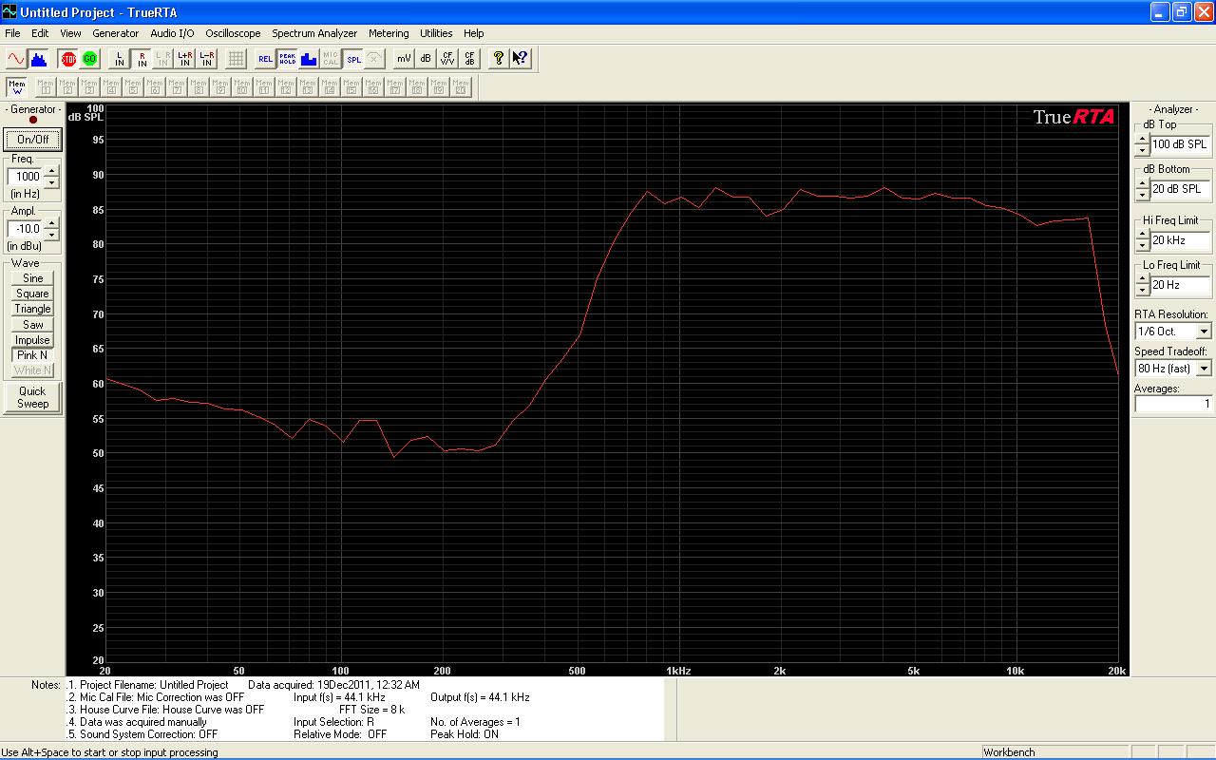Click the Freq input field
1216x760 pixels.
click(27, 177)
